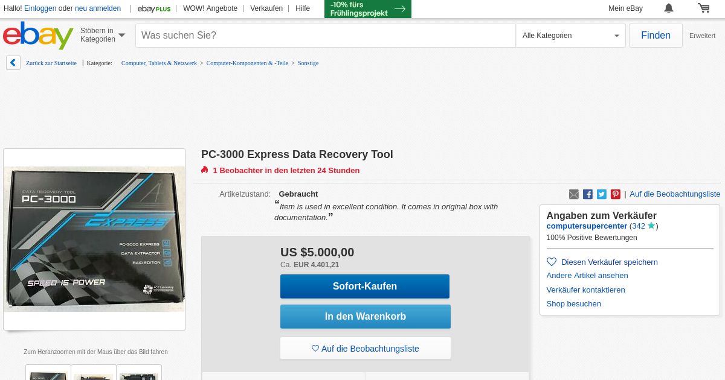Save this seller with heart icon

(x=552, y=262)
